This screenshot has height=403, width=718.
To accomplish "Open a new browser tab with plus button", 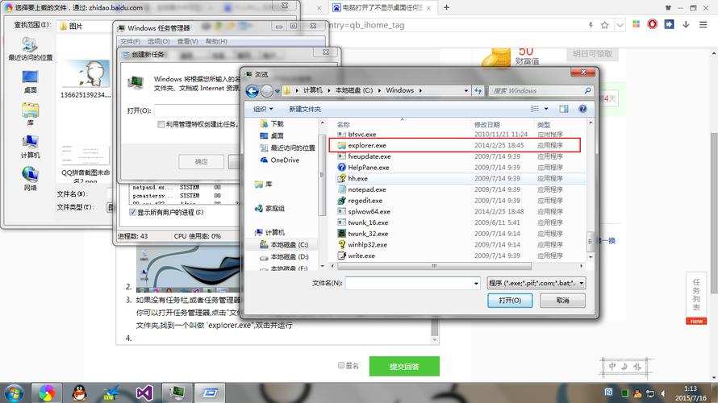I will 446,7.
